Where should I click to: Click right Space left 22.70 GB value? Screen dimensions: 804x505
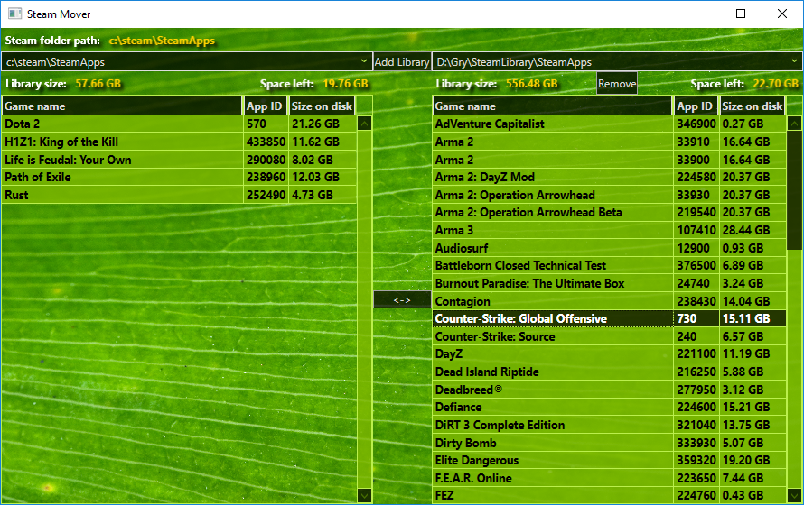pos(776,84)
